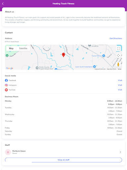Viewport: 127px width, 170px height.
Task: Click Hinds County Project Head Start marker
Action: pyautogui.click(x=37, y=68)
